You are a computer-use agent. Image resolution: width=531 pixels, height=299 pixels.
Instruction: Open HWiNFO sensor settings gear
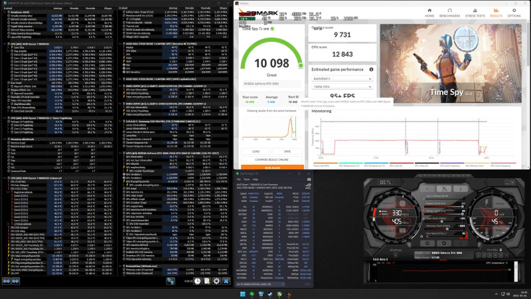tap(216, 281)
